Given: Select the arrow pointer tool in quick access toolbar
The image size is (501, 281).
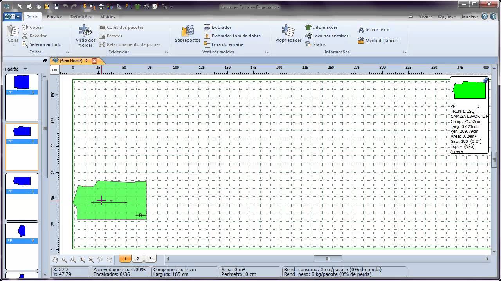Looking at the screenshot, I should click(20, 6).
